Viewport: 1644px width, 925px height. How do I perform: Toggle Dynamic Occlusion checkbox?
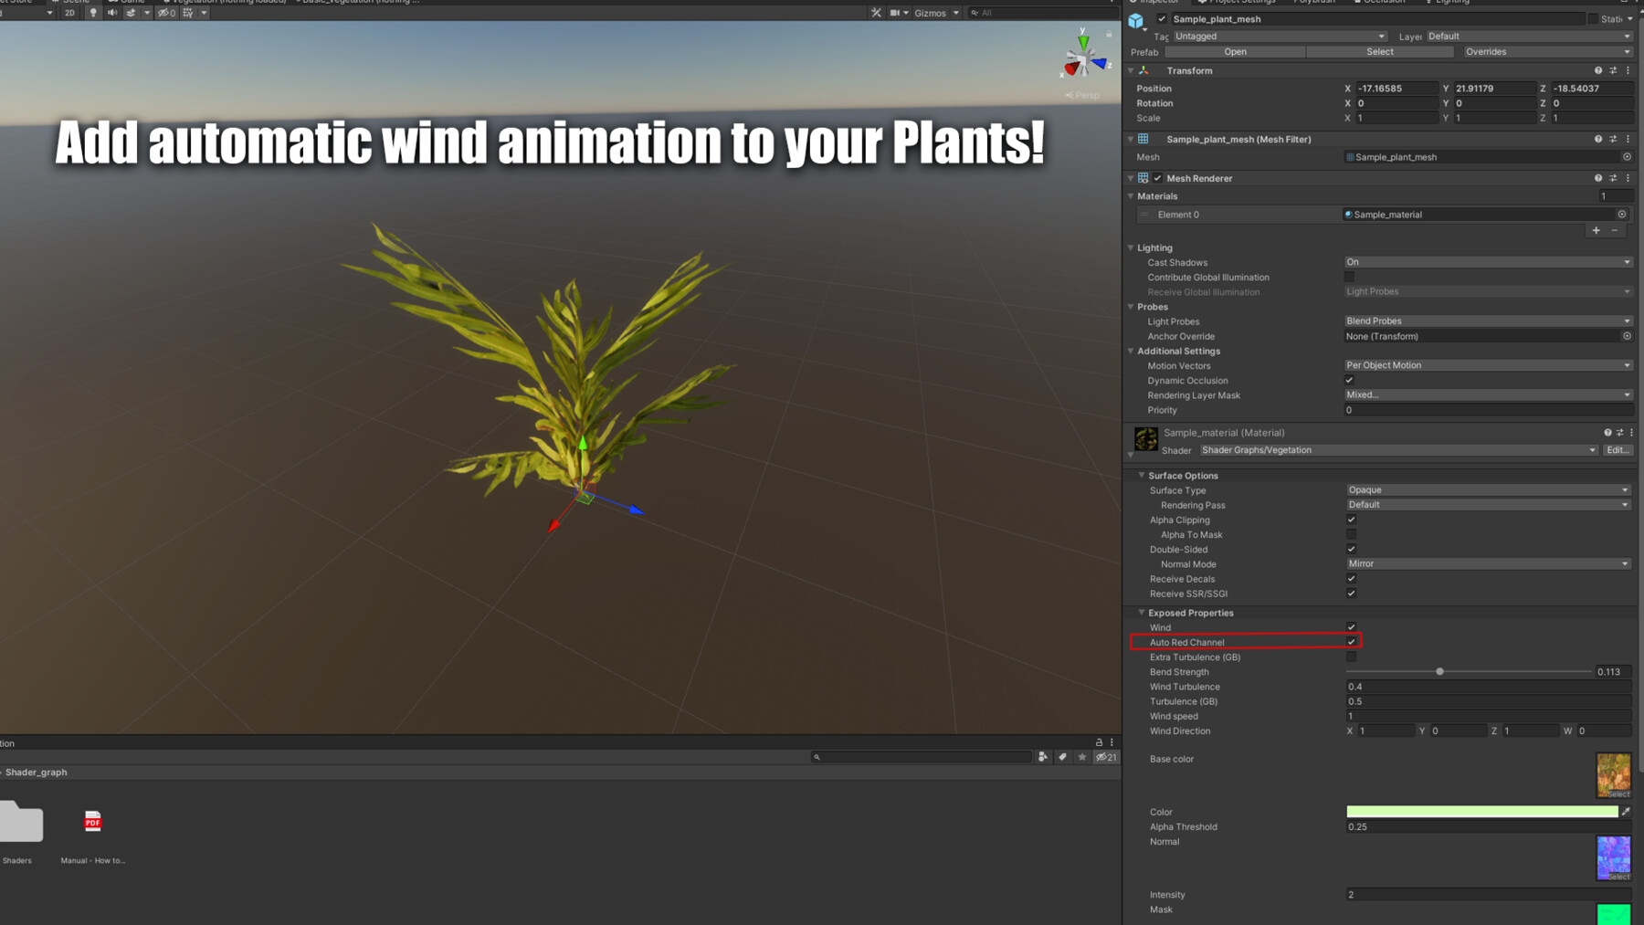(1349, 381)
